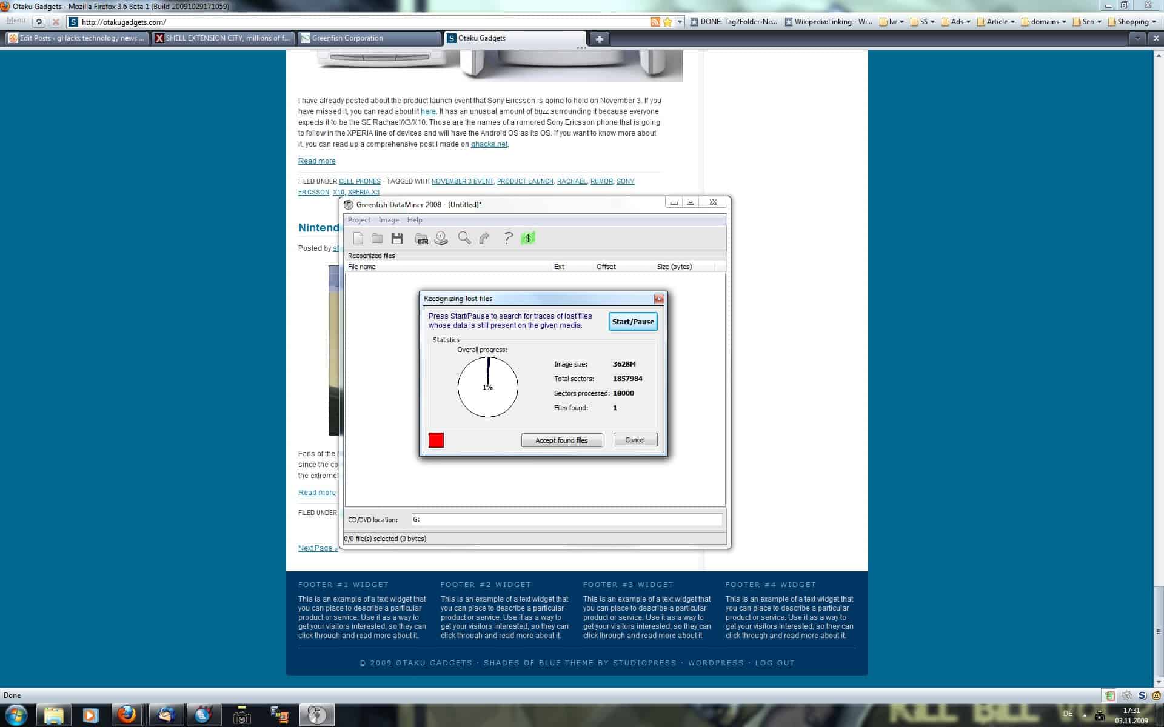Click the curved arrow export toolbar icon
The image size is (1164, 727).
[x=484, y=238]
